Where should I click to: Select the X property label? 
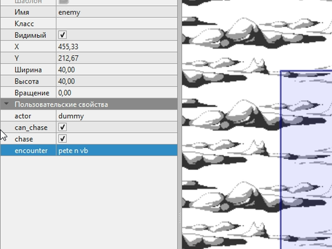click(x=17, y=46)
